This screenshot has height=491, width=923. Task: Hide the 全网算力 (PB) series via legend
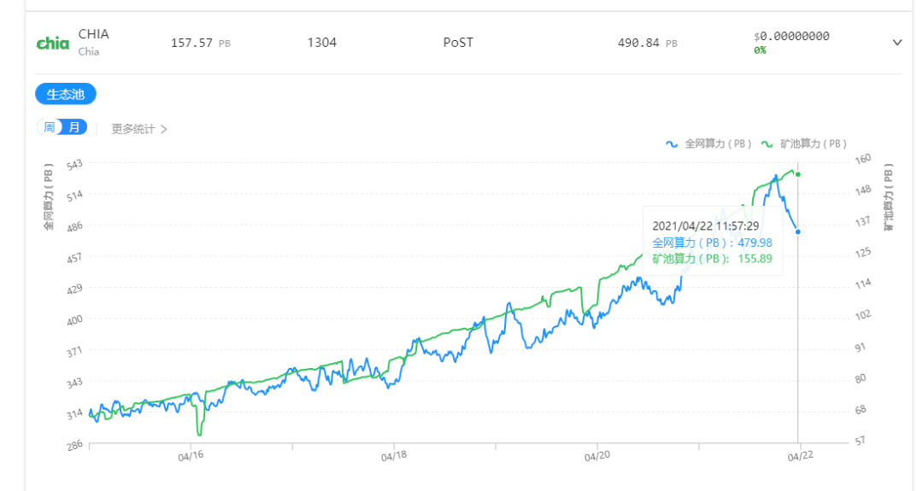(718, 143)
